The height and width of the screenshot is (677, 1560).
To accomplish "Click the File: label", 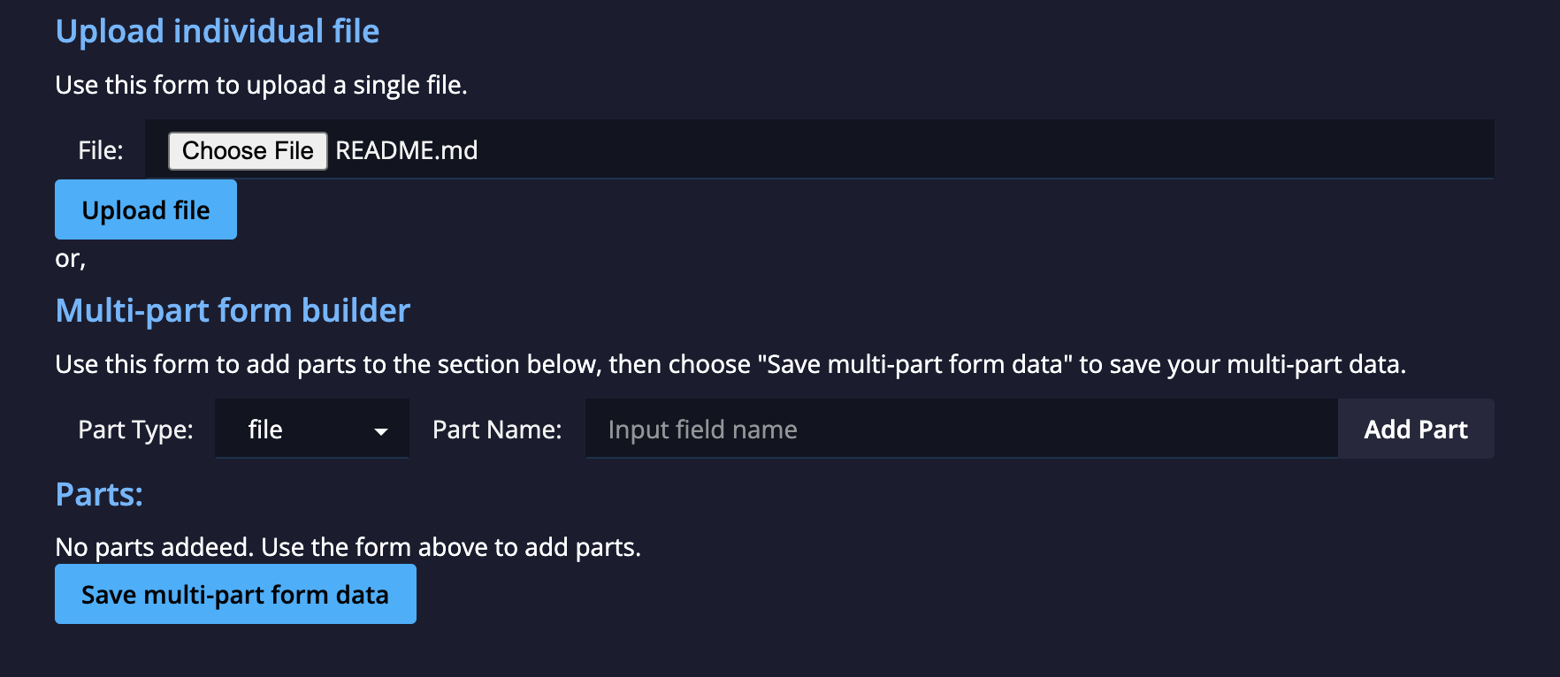I will (101, 150).
